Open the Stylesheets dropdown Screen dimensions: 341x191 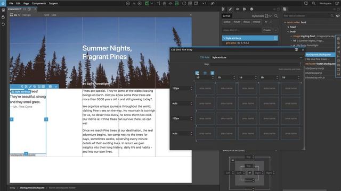262,16
